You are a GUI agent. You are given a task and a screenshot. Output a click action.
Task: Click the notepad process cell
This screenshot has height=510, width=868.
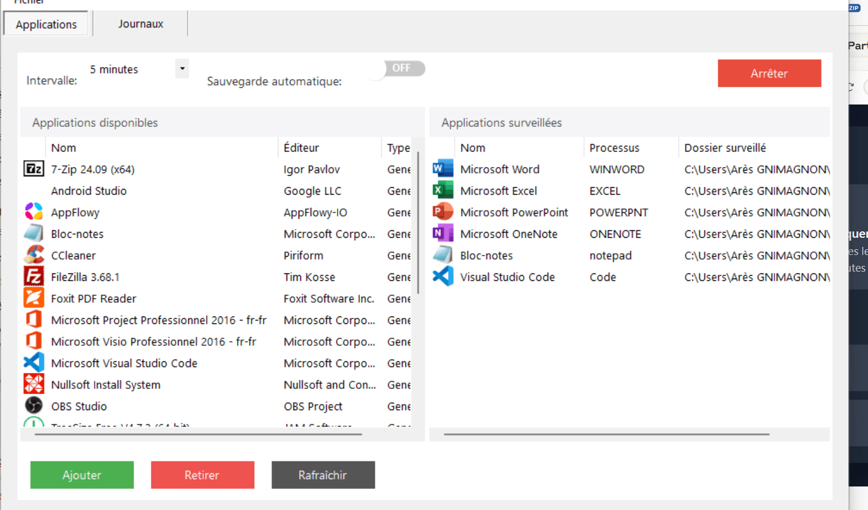[x=610, y=256]
